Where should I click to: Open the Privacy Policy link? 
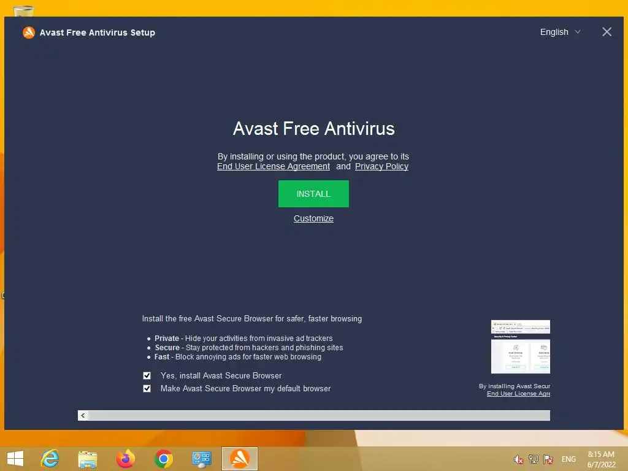coord(381,167)
